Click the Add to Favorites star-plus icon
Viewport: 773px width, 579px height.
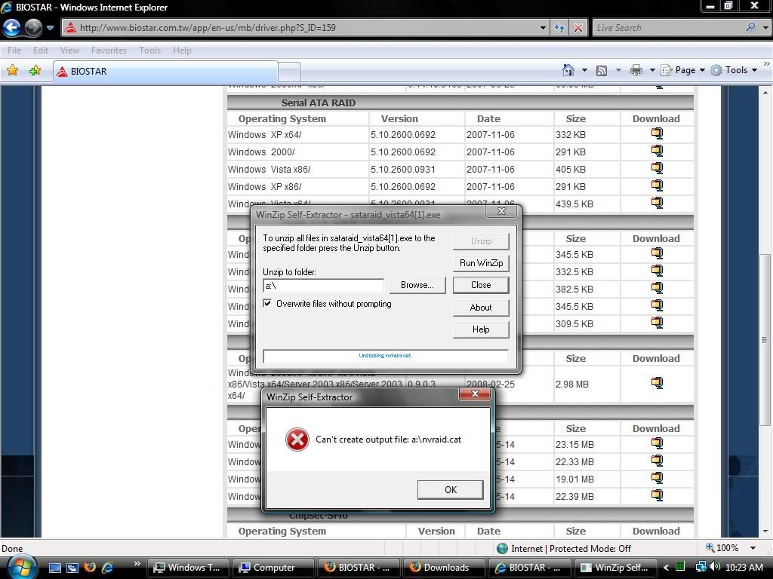pos(35,70)
